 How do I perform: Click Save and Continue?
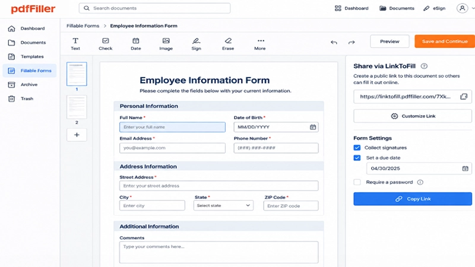coord(444,42)
